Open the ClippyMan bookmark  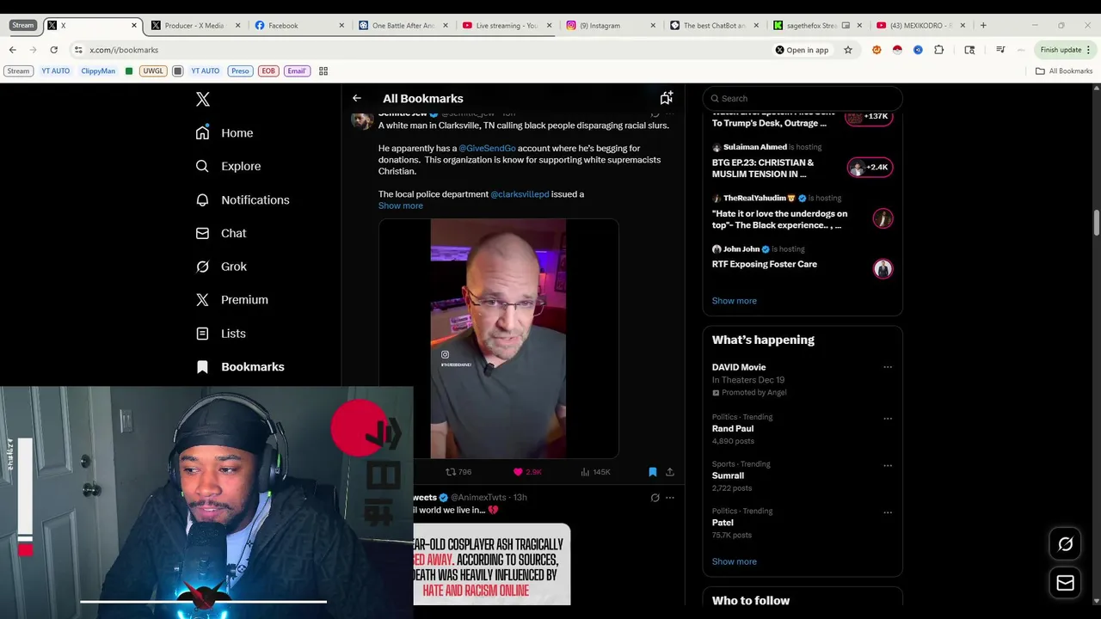point(98,71)
